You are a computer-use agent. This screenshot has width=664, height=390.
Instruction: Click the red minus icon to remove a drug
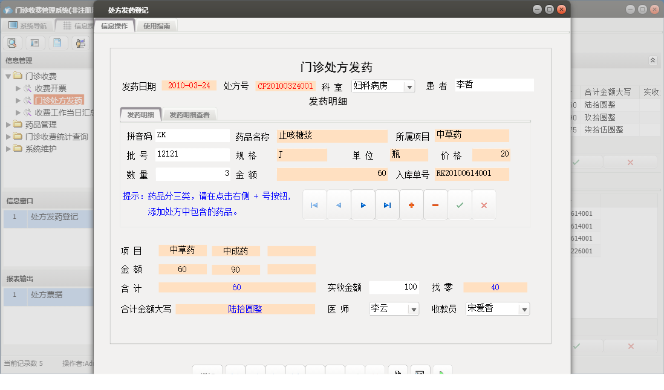point(435,204)
